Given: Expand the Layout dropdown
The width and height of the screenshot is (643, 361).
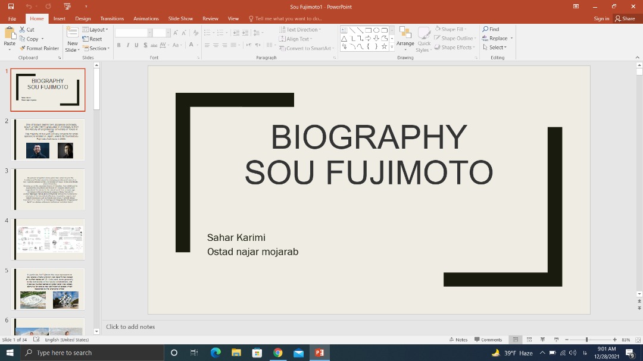Looking at the screenshot, I should [96, 29].
